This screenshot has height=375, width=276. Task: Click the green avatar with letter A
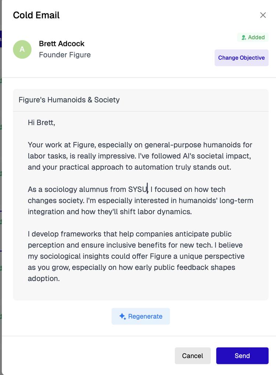(x=22, y=49)
